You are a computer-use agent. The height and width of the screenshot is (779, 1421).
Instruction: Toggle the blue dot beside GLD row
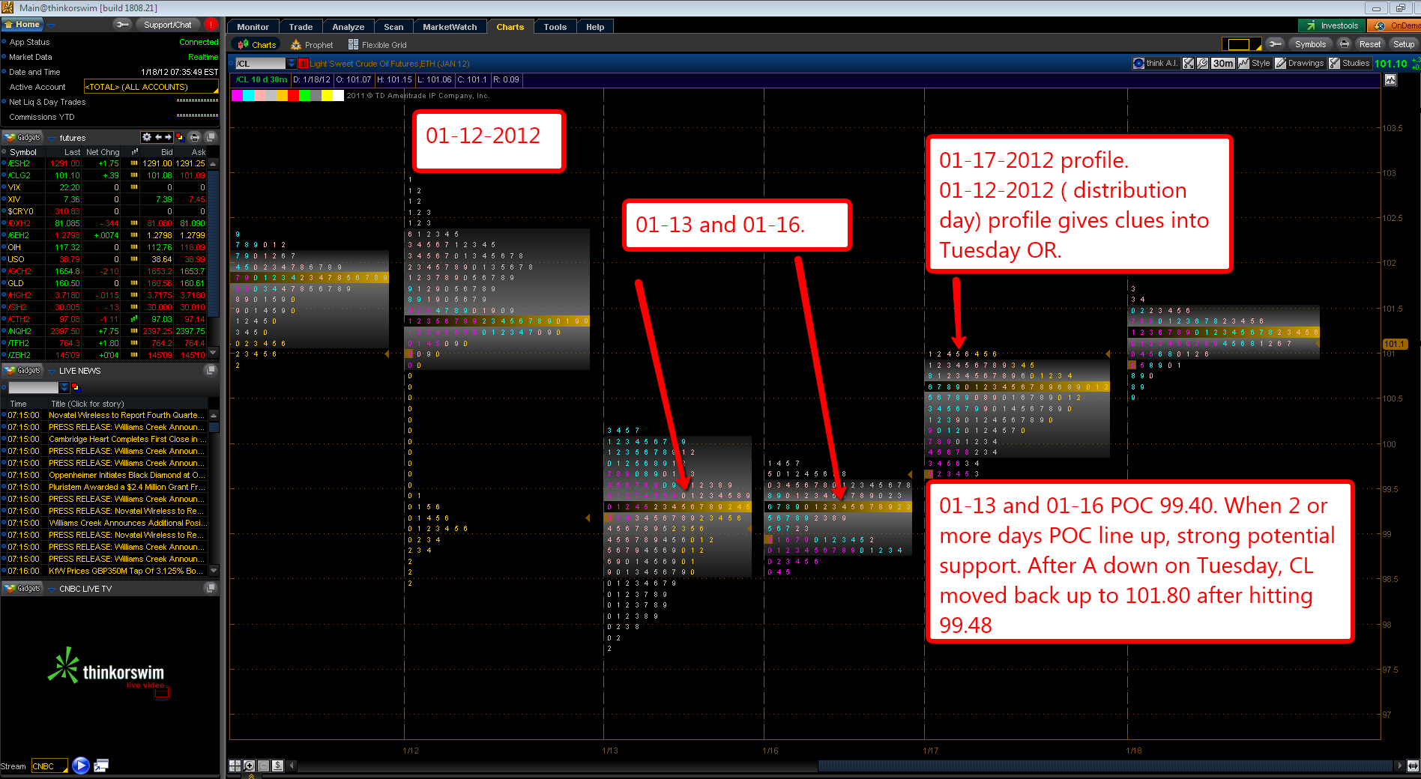pyautogui.click(x=4, y=283)
